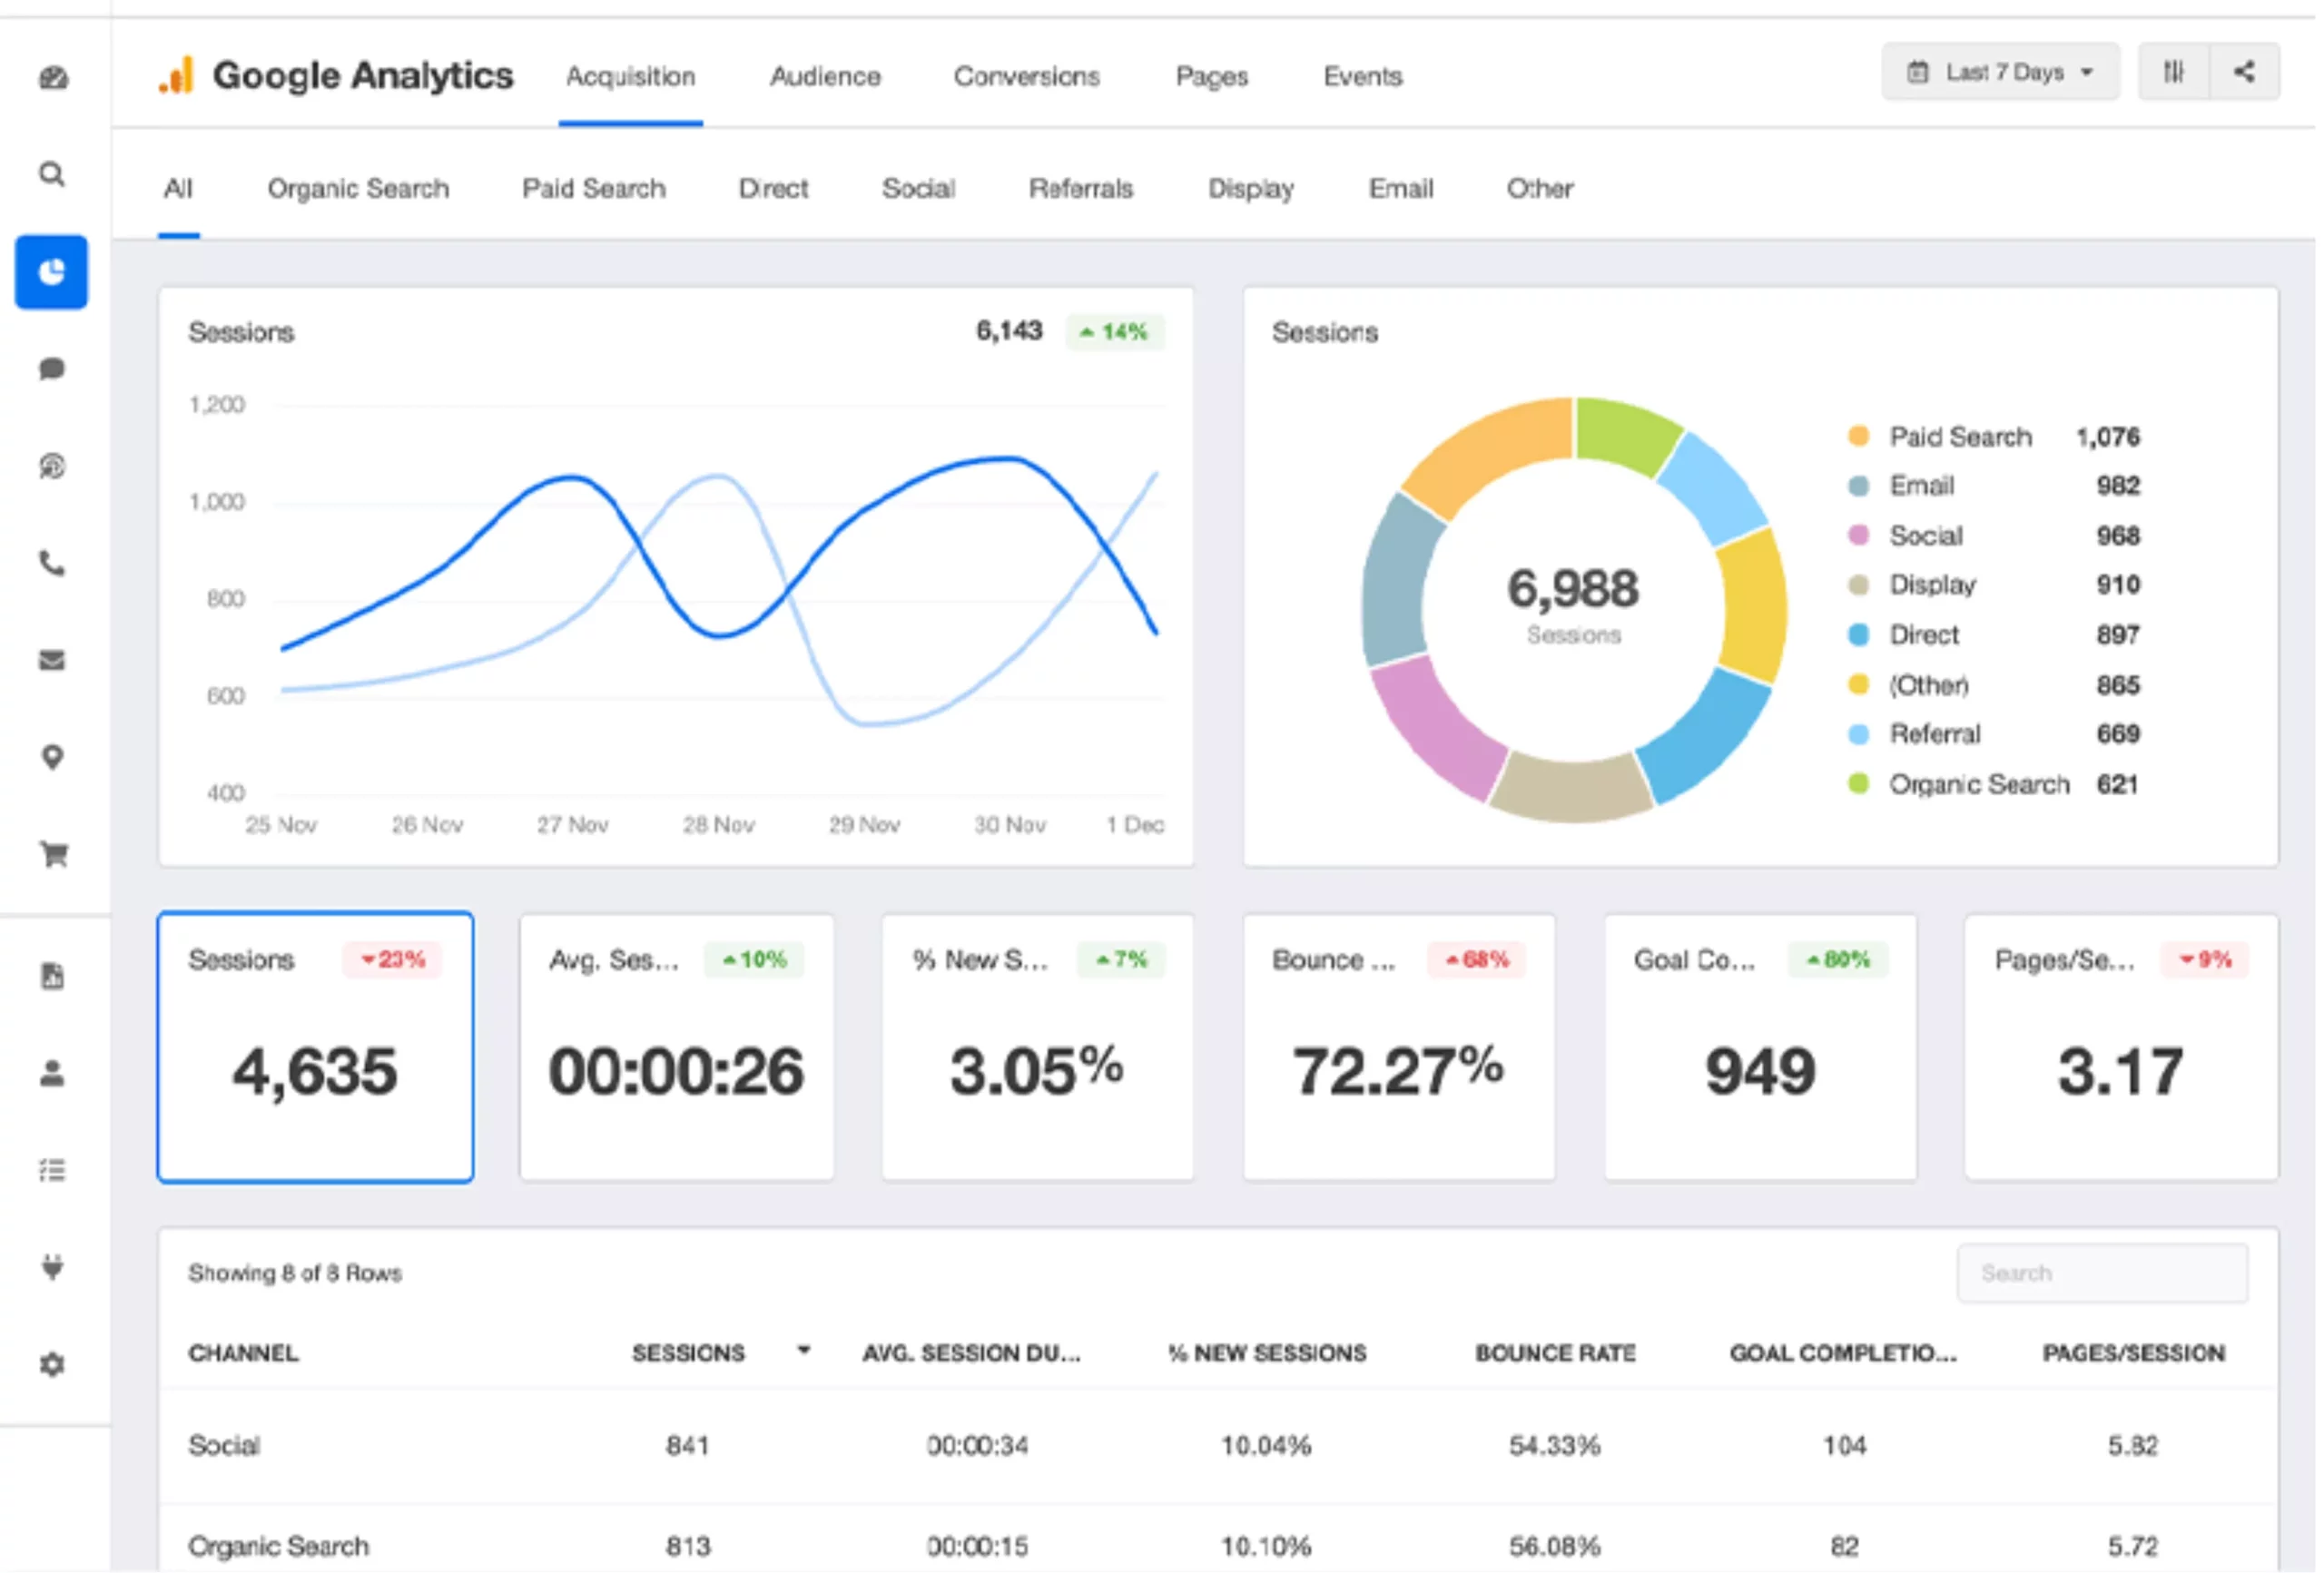This screenshot has width=2324, height=1573.
Task: Open the Conversions tab
Action: pos(1026,77)
